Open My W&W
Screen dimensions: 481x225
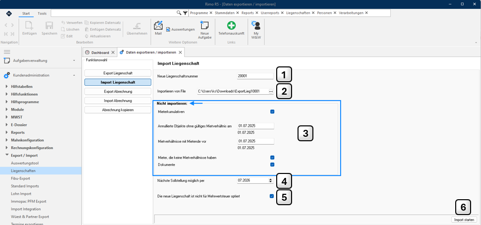tap(255, 30)
